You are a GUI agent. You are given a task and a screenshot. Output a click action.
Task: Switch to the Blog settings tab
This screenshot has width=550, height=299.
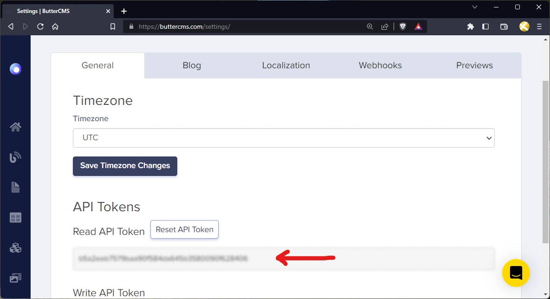pos(192,65)
